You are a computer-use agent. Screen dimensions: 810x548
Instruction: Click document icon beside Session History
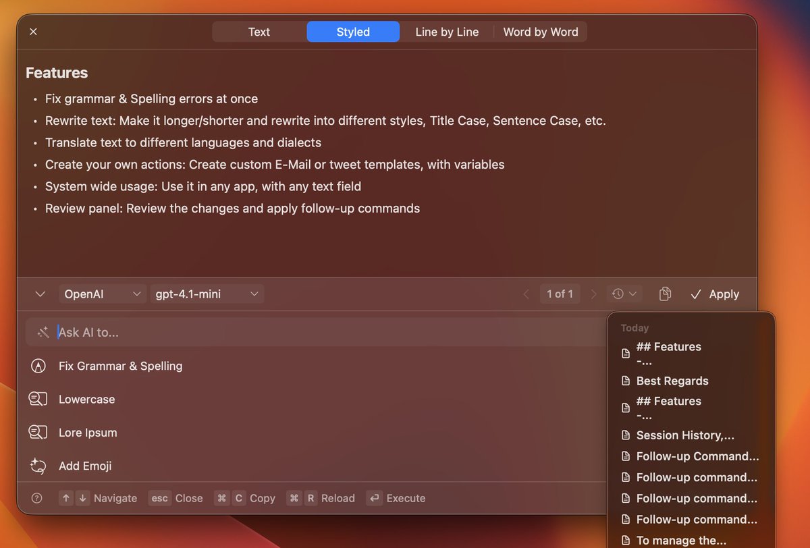point(625,435)
